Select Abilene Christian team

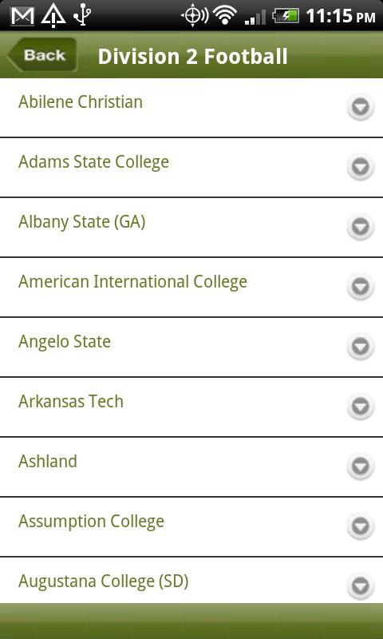coord(191,108)
